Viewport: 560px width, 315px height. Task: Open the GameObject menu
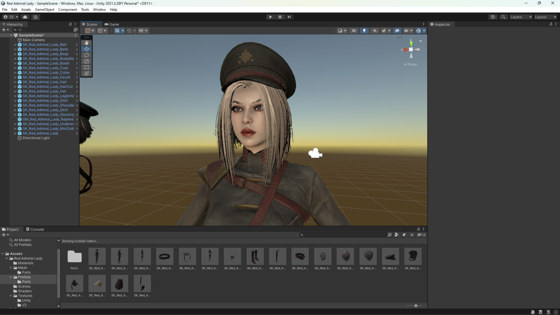pos(44,9)
